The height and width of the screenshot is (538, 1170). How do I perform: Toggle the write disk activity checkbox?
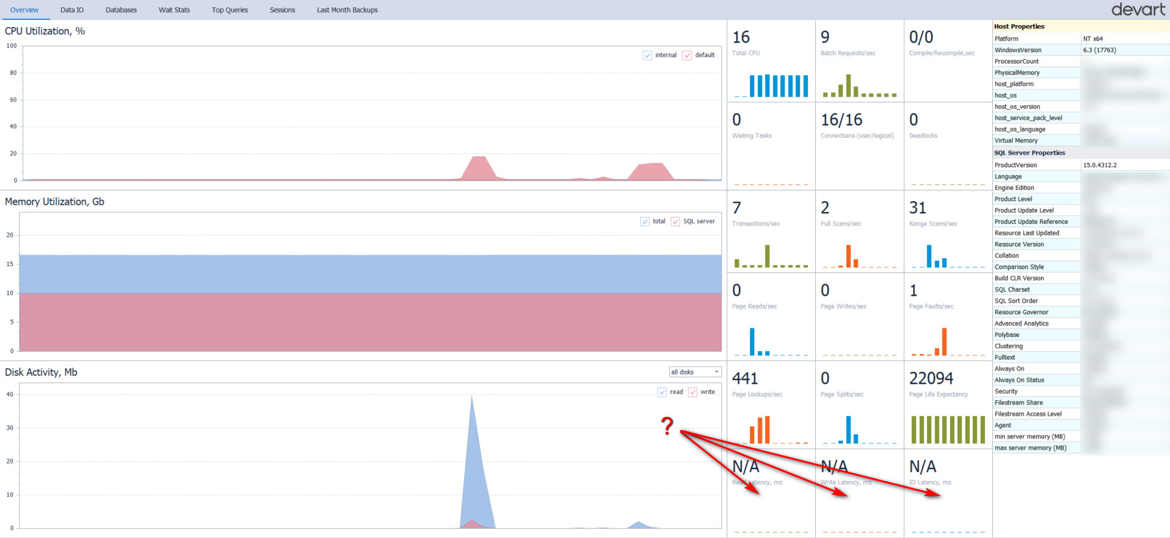(x=693, y=392)
